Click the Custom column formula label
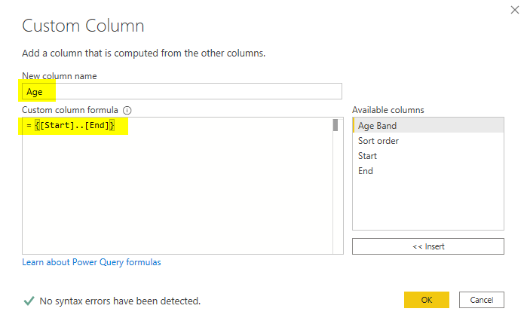The image size is (527, 330). pos(70,110)
